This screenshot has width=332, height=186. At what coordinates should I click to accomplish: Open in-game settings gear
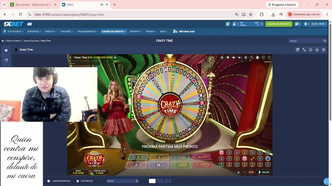(246, 58)
